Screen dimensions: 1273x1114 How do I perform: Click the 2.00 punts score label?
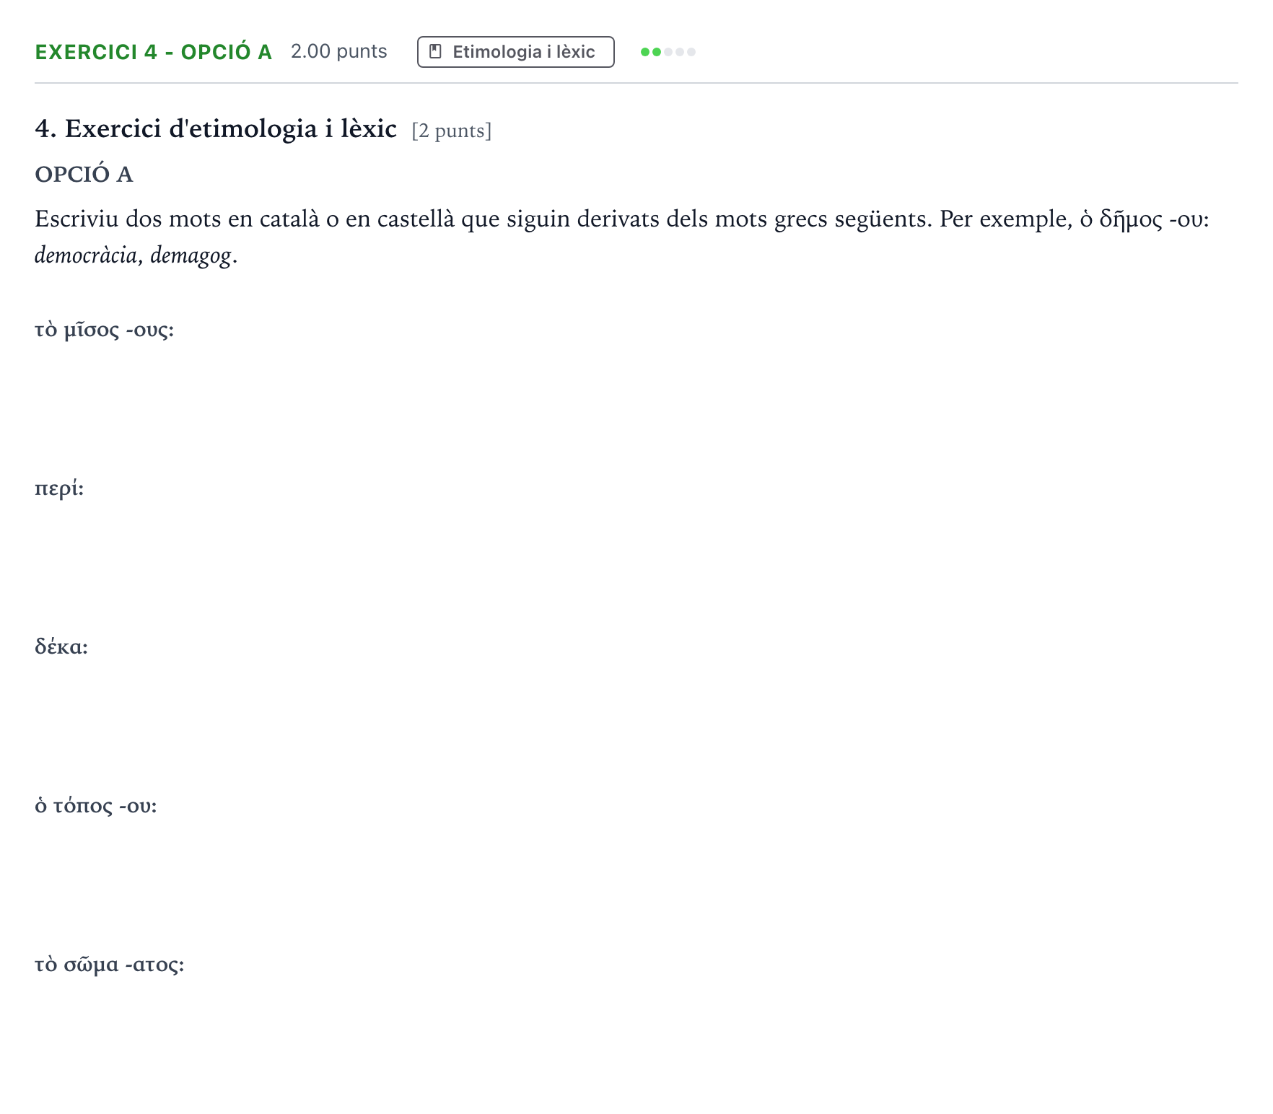pos(339,52)
